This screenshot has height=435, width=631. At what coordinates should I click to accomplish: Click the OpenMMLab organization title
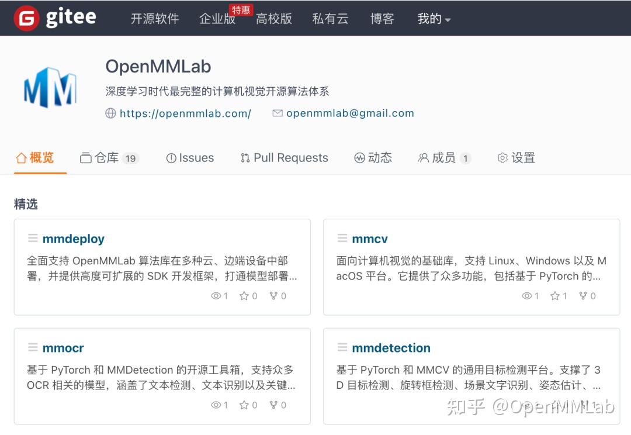158,67
